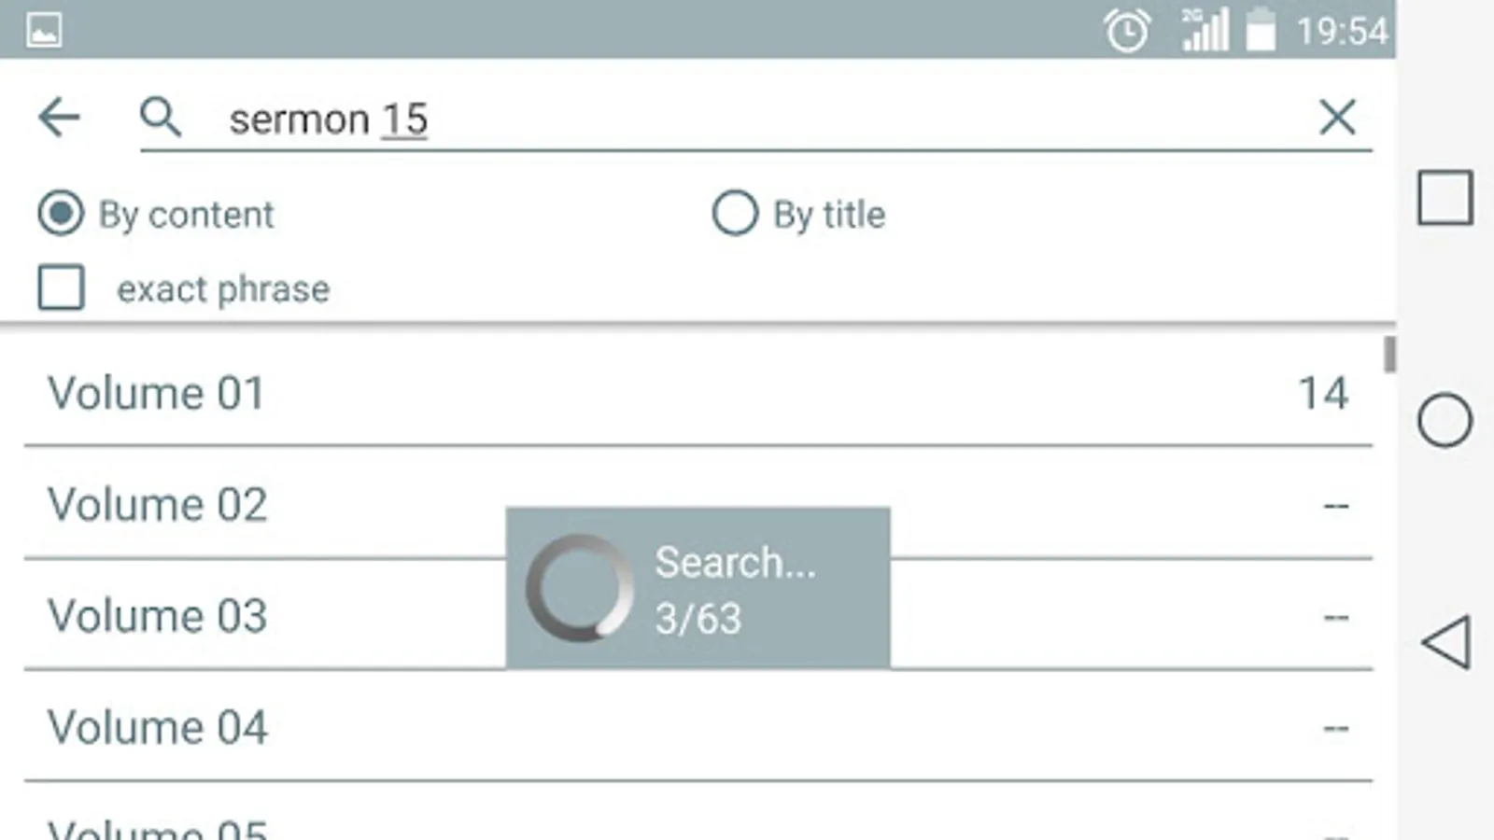Click the Volume 01 result count 14
The height and width of the screenshot is (840, 1494).
coord(1323,393)
